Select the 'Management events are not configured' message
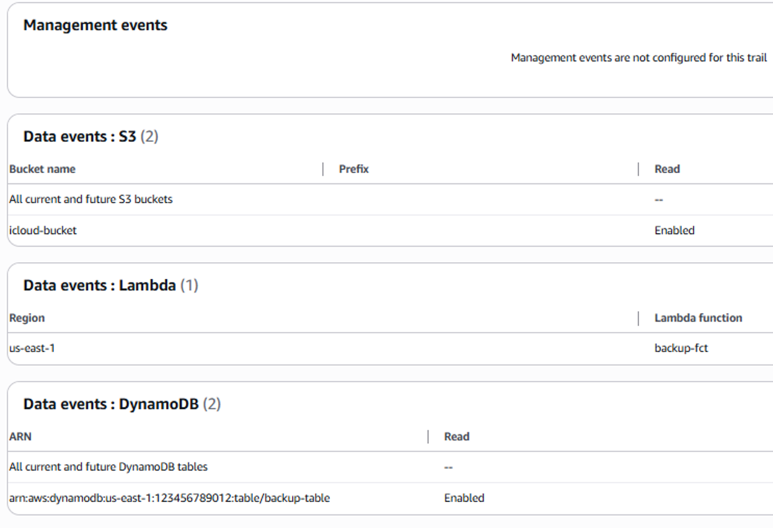Screen dimensions: 773x528 pos(638,58)
